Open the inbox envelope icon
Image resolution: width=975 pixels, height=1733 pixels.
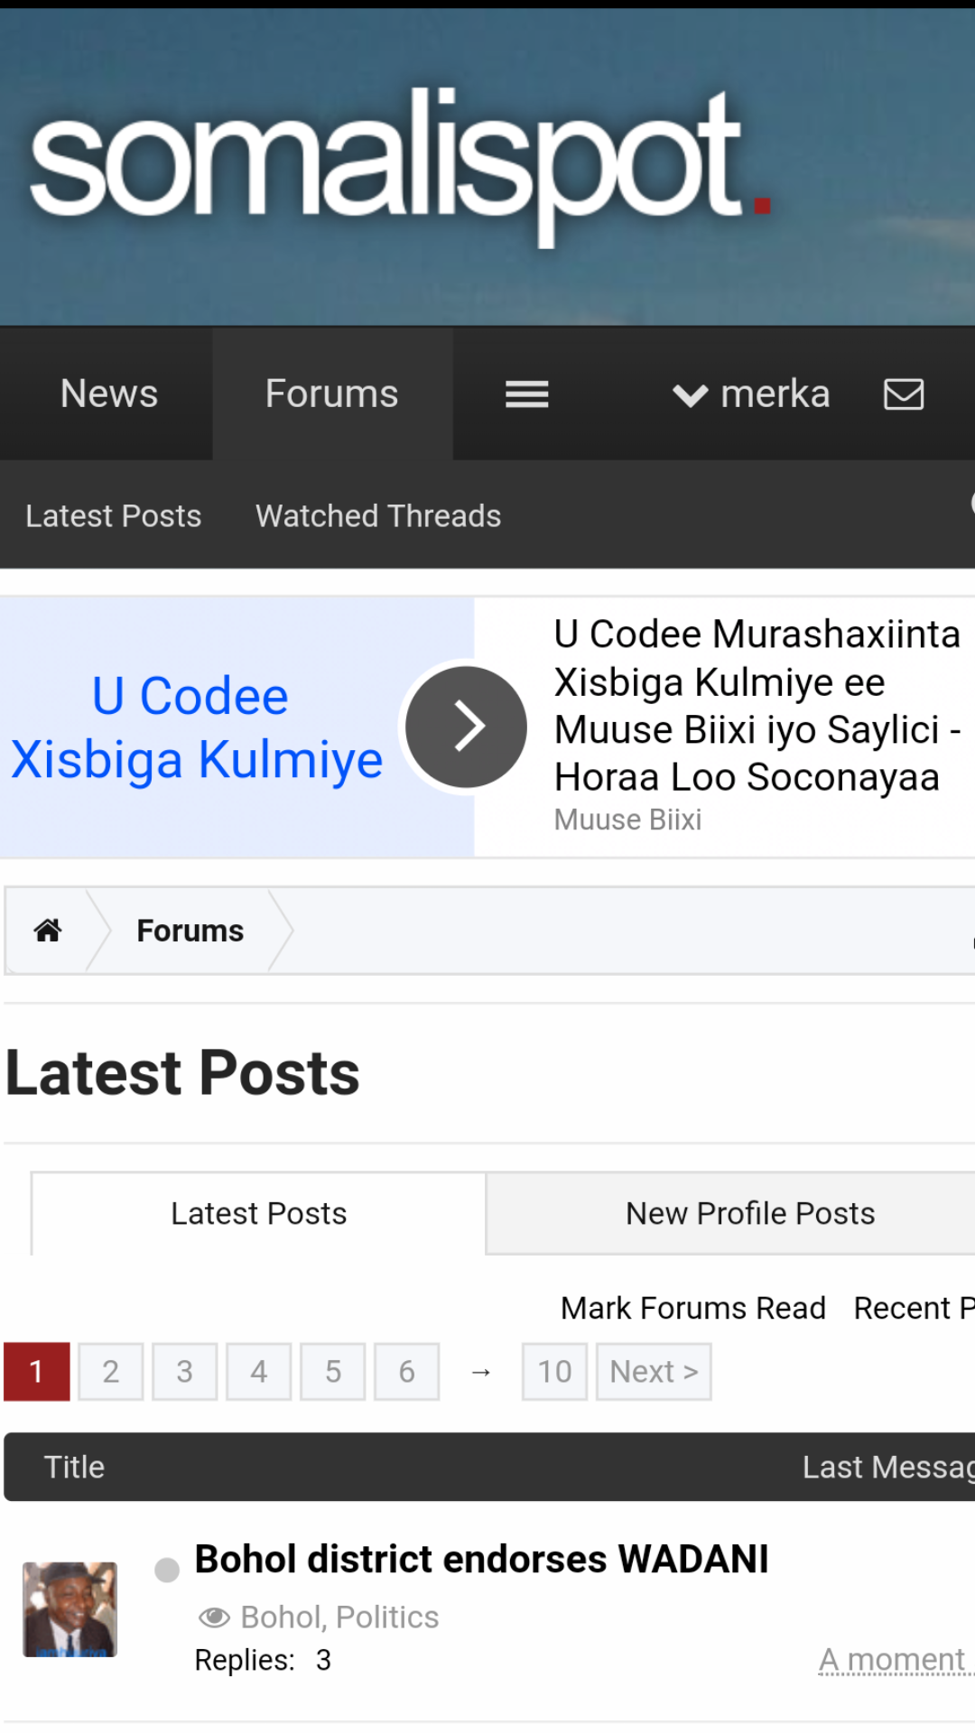coord(904,394)
